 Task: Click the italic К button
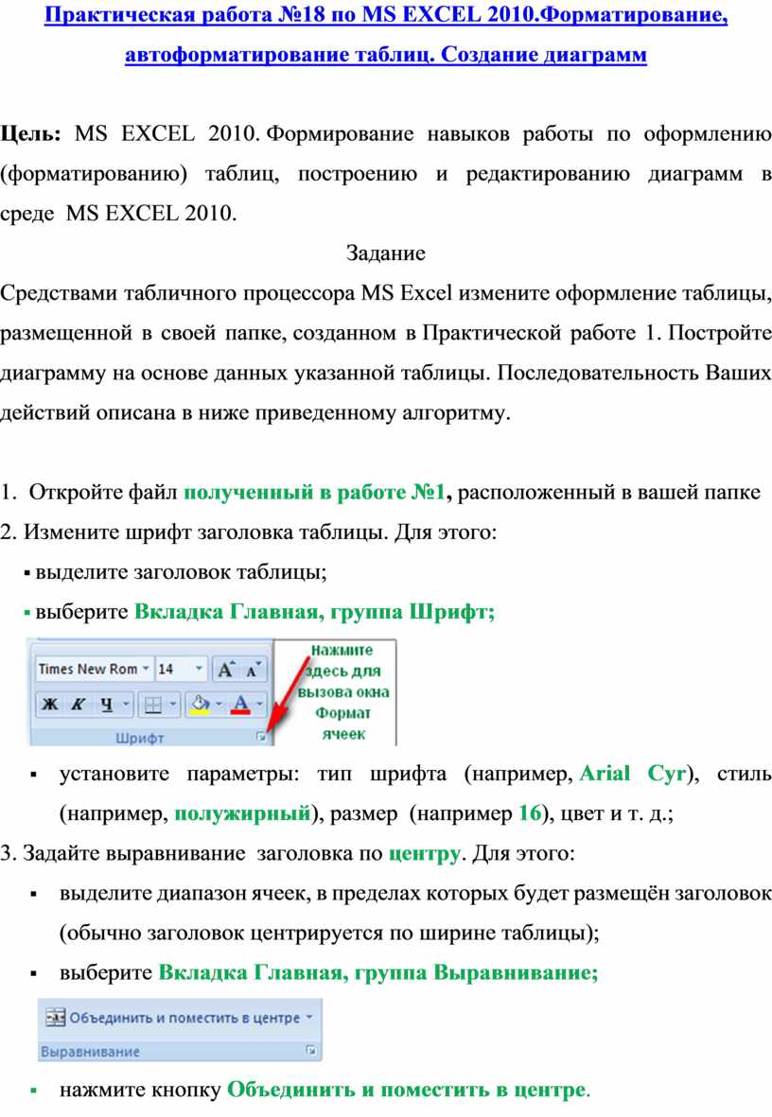(x=77, y=705)
